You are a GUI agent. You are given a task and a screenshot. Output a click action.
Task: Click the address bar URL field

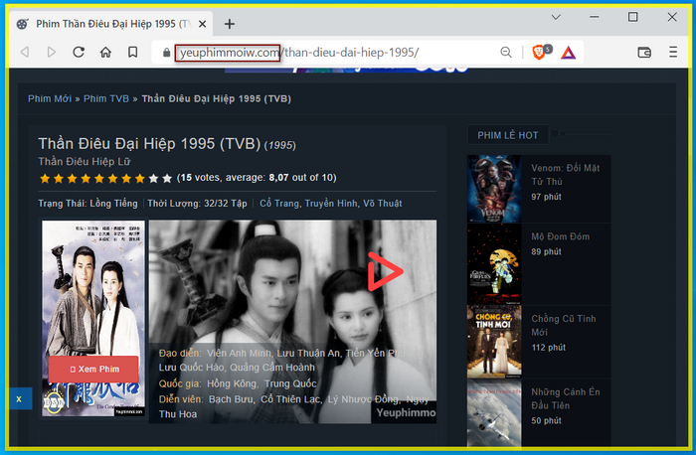coord(328,53)
